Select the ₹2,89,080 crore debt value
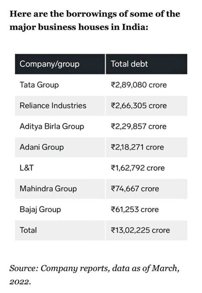Screen dimensions: 202x293 139,85
